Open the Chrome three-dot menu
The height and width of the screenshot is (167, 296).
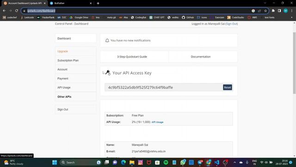[x=292, y=11]
